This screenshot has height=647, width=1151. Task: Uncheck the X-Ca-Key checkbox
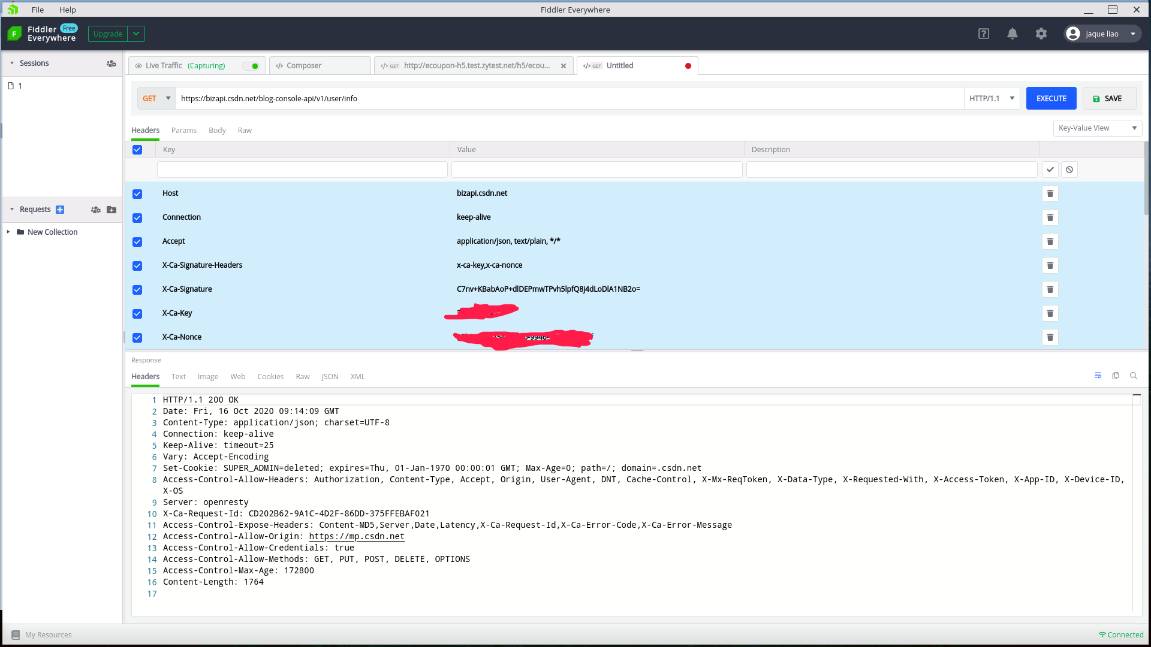pos(137,314)
